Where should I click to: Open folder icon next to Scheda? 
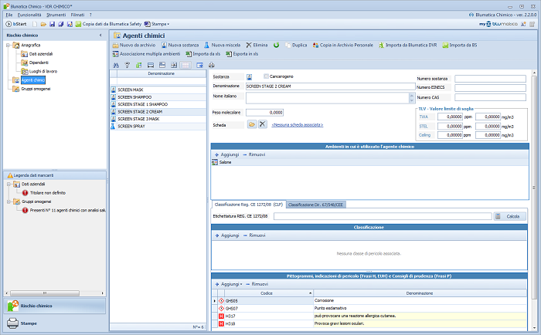[251, 124]
